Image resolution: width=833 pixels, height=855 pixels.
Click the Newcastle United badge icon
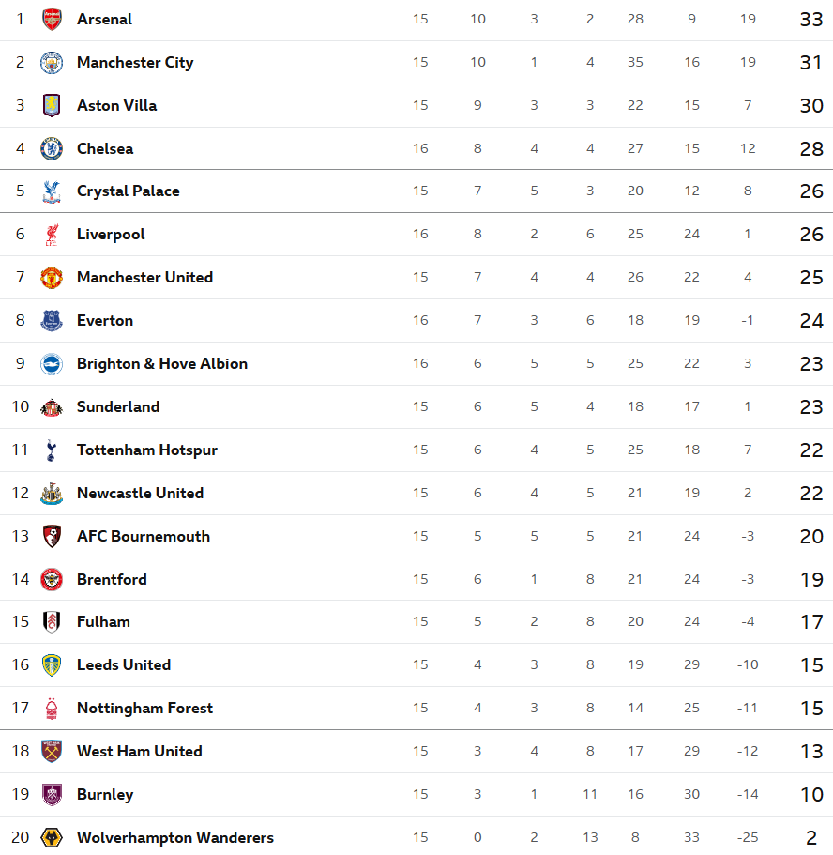point(52,494)
